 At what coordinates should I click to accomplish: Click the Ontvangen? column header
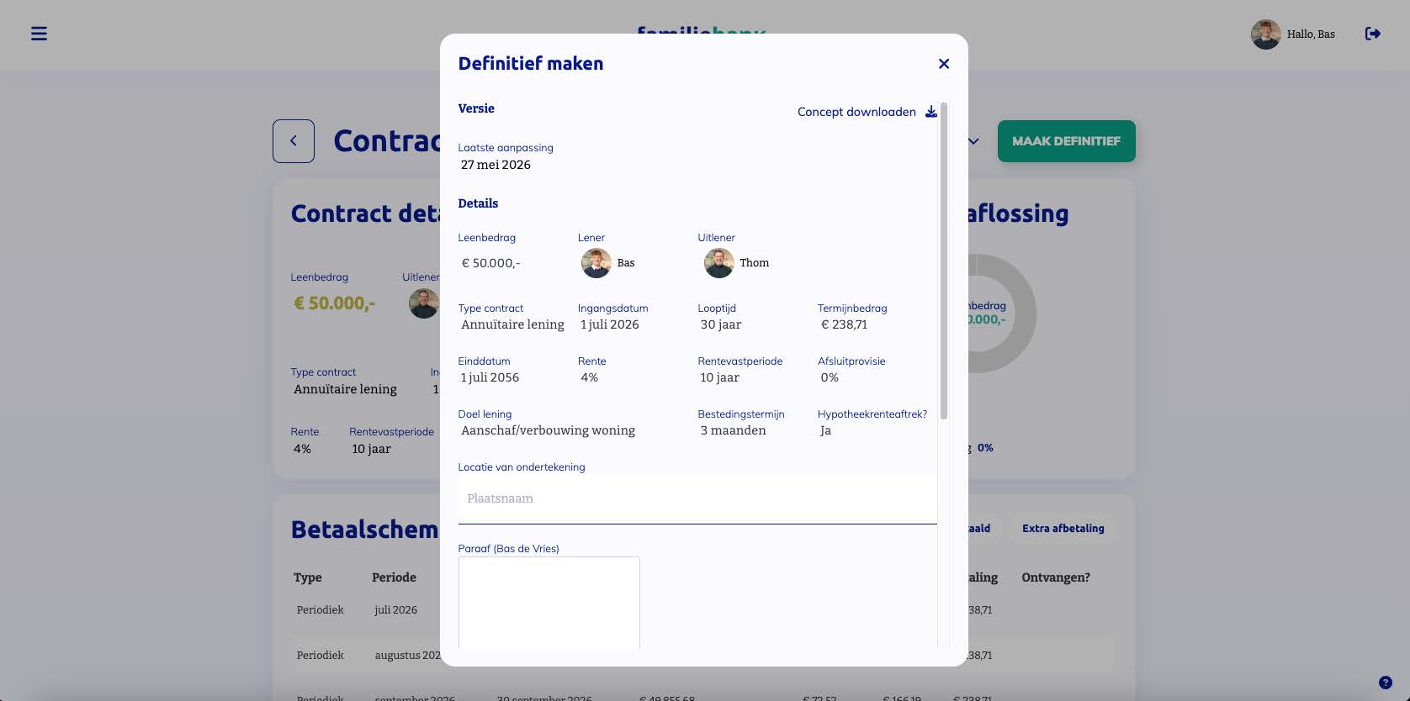1056,577
